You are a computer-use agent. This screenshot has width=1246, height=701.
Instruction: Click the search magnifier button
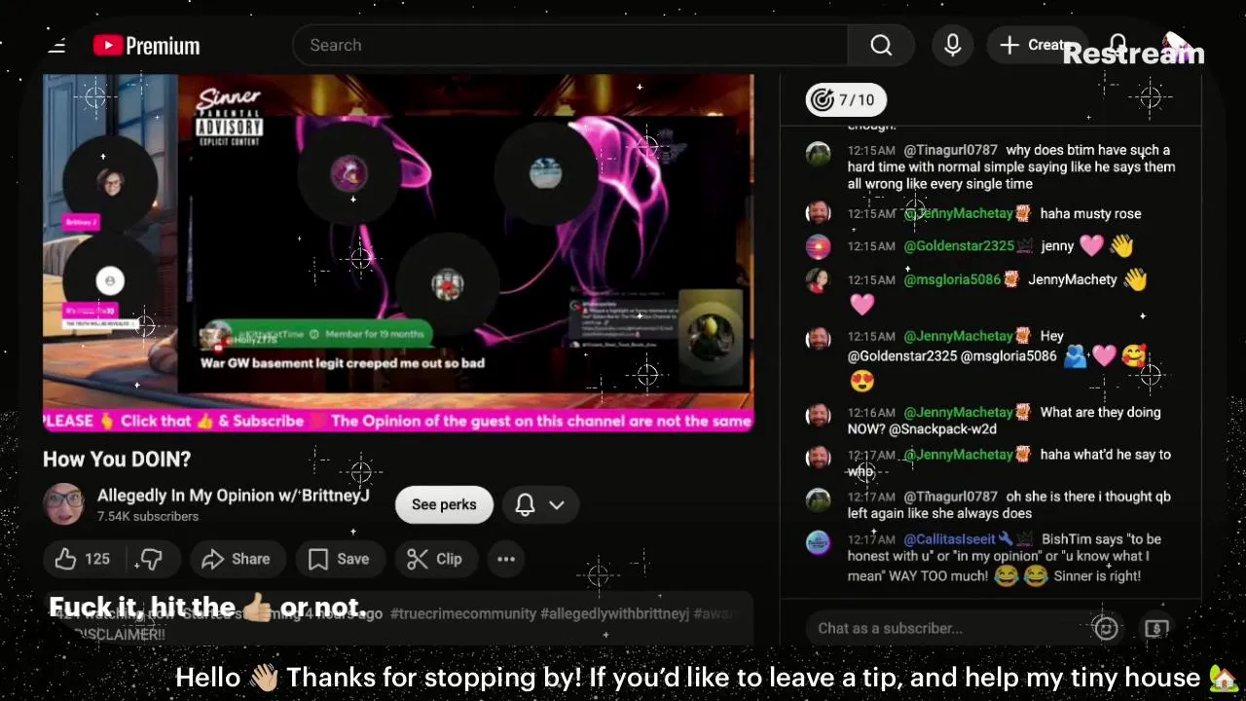pos(881,46)
